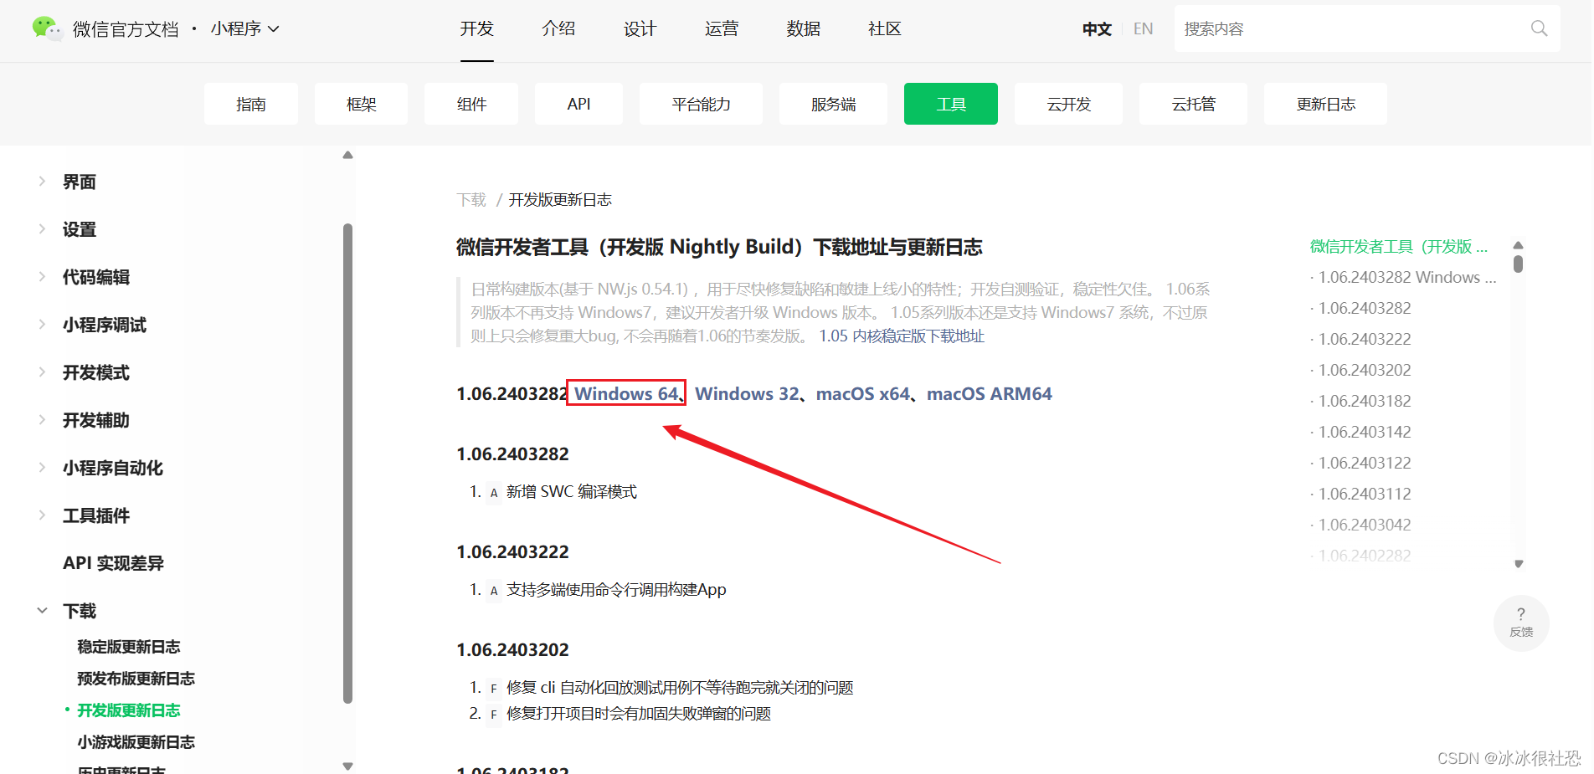Expand the 界面 sidebar section
1594x774 pixels.
[79, 182]
